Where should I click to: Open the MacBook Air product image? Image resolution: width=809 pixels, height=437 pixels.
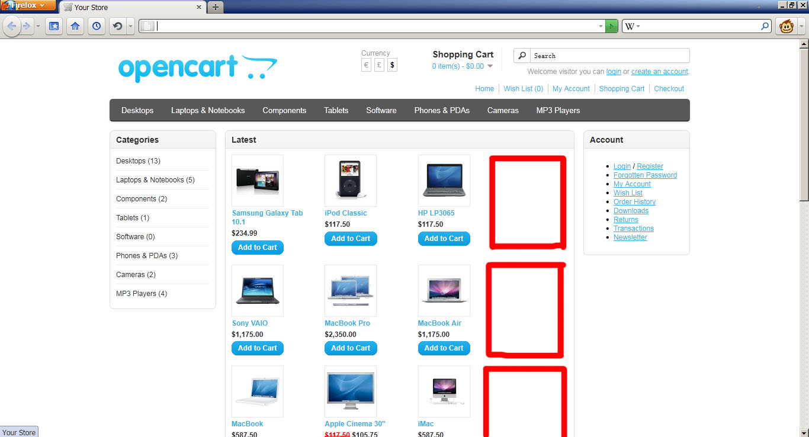(444, 291)
